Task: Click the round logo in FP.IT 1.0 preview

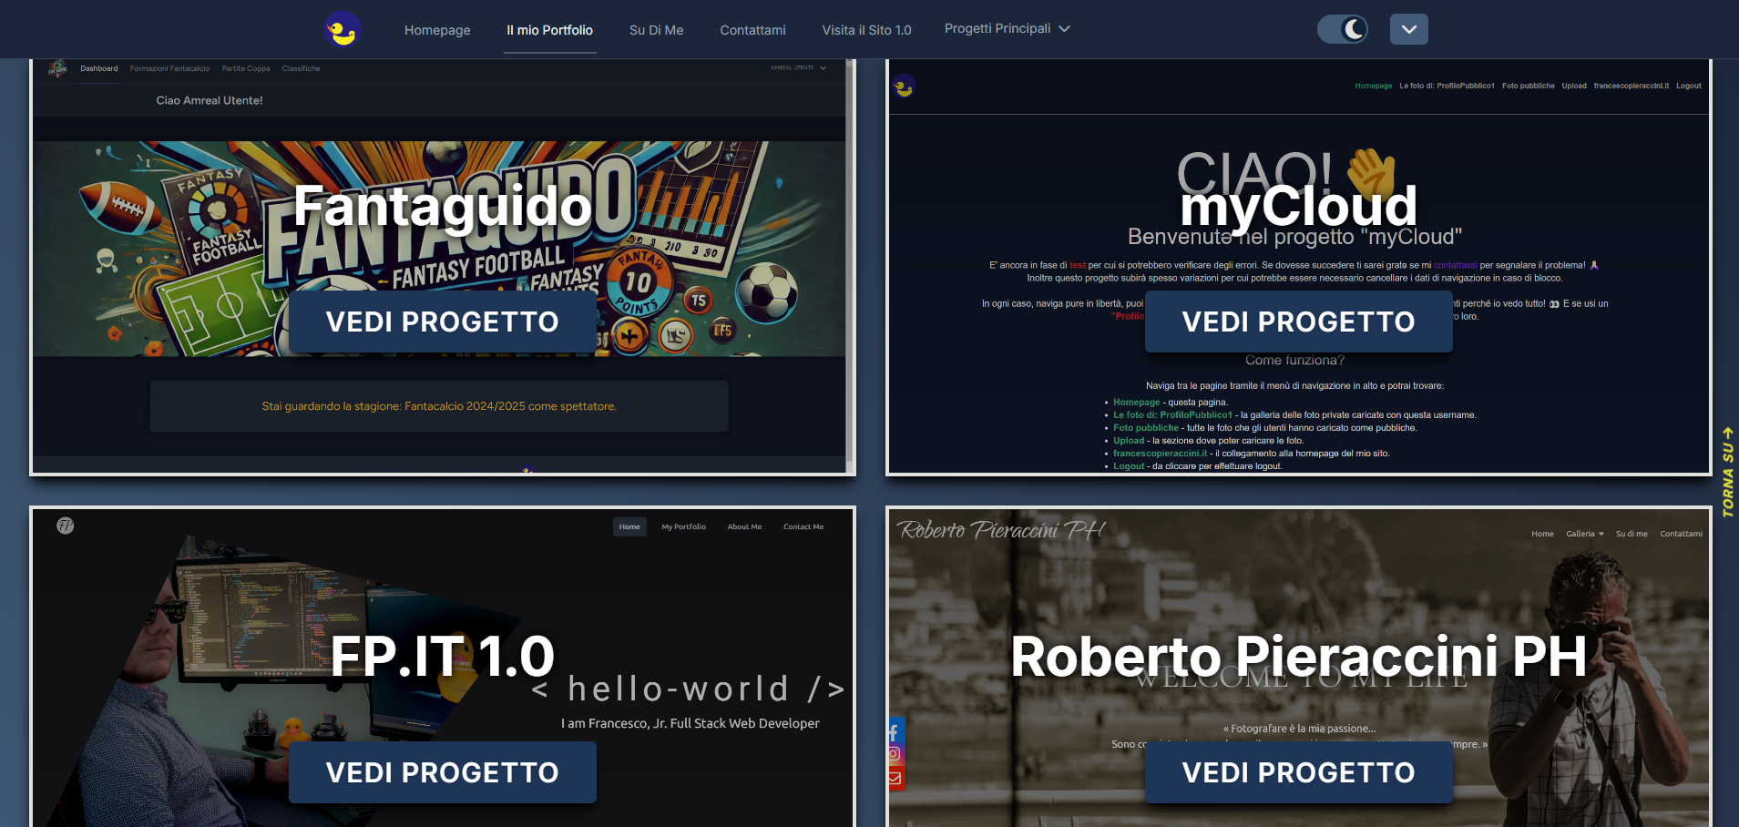Action: (x=66, y=526)
